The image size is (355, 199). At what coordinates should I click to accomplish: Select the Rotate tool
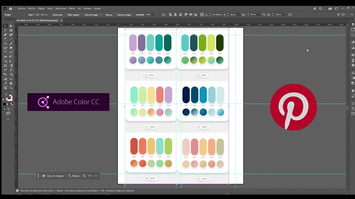[x=5, y=53]
